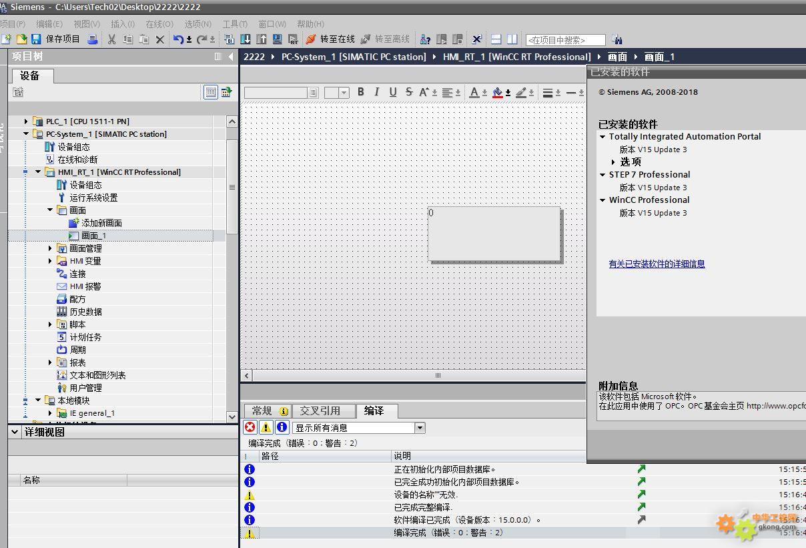Viewport: 806px width, 548px height.
Task: Run search with binoculars icon
Action: point(617,39)
